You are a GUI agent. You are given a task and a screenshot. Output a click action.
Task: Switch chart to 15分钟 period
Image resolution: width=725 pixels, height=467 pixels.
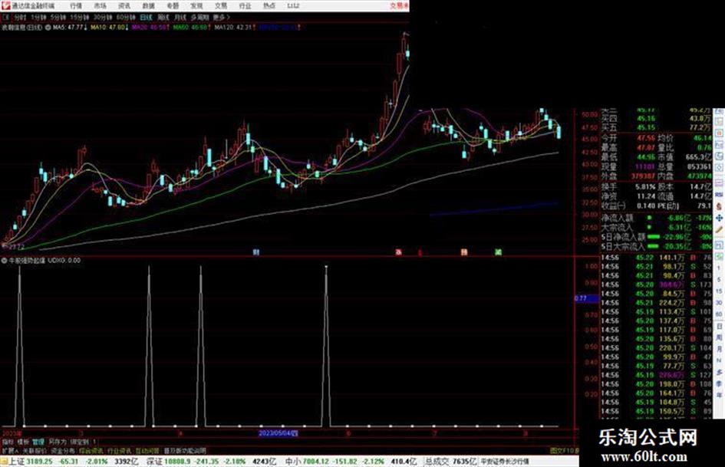pos(80,17)
